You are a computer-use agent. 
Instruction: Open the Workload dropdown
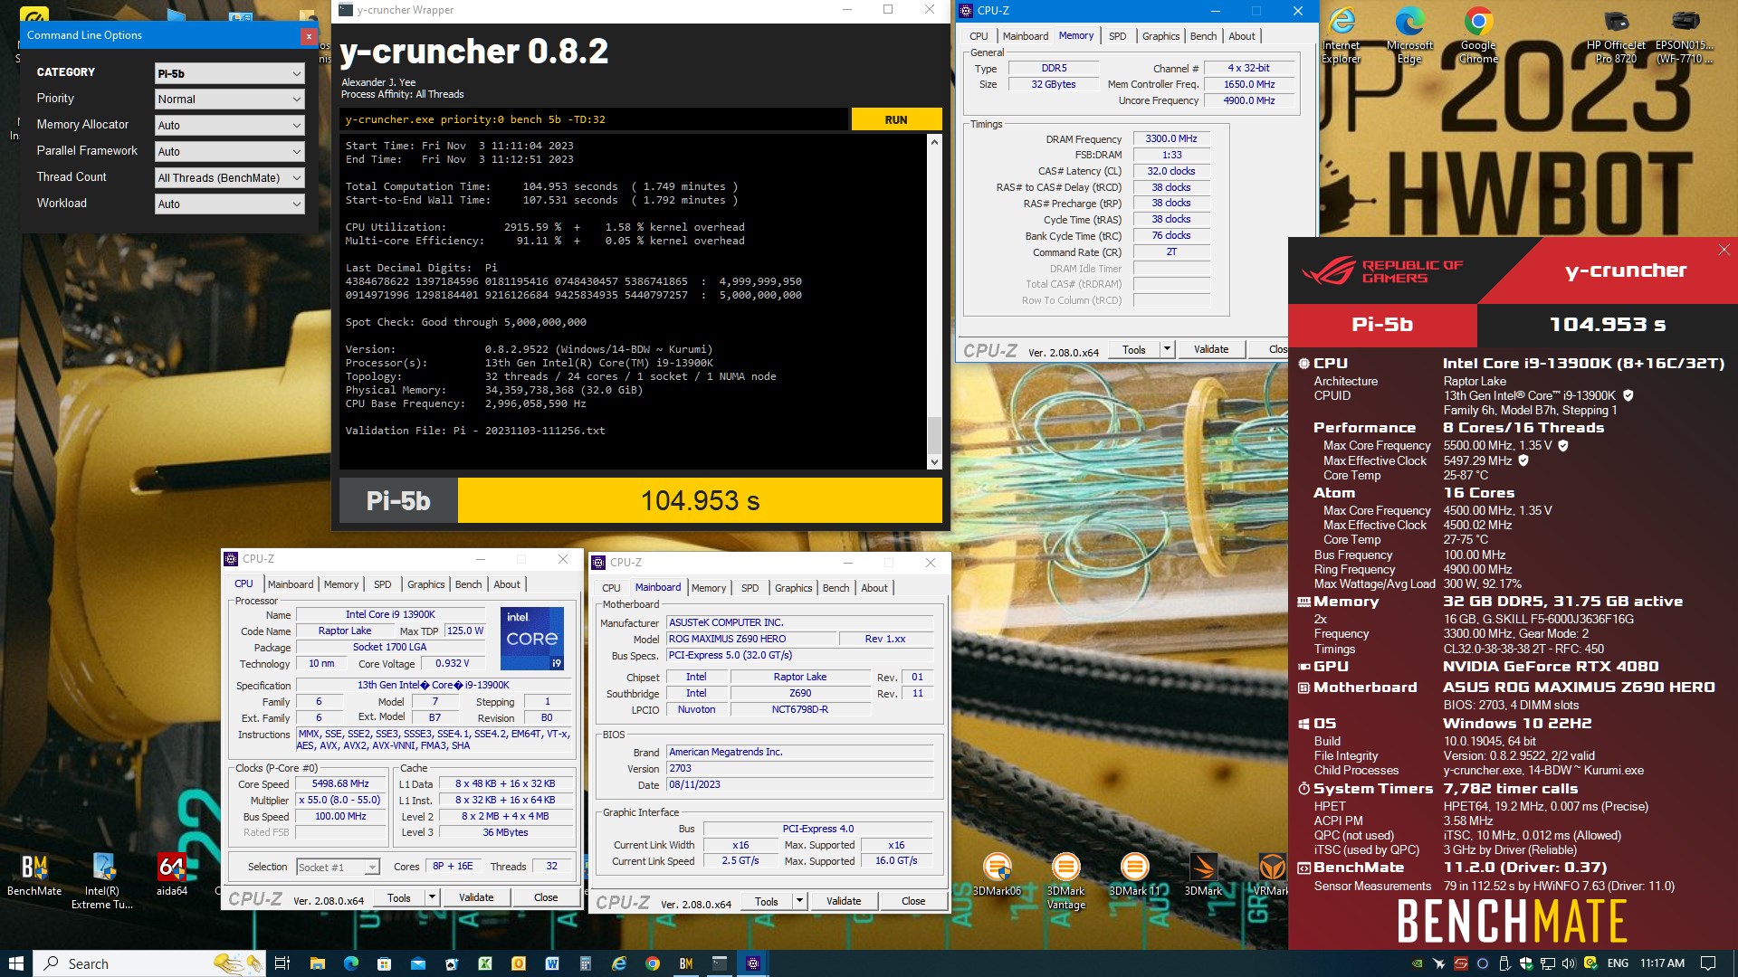[229, 204]
